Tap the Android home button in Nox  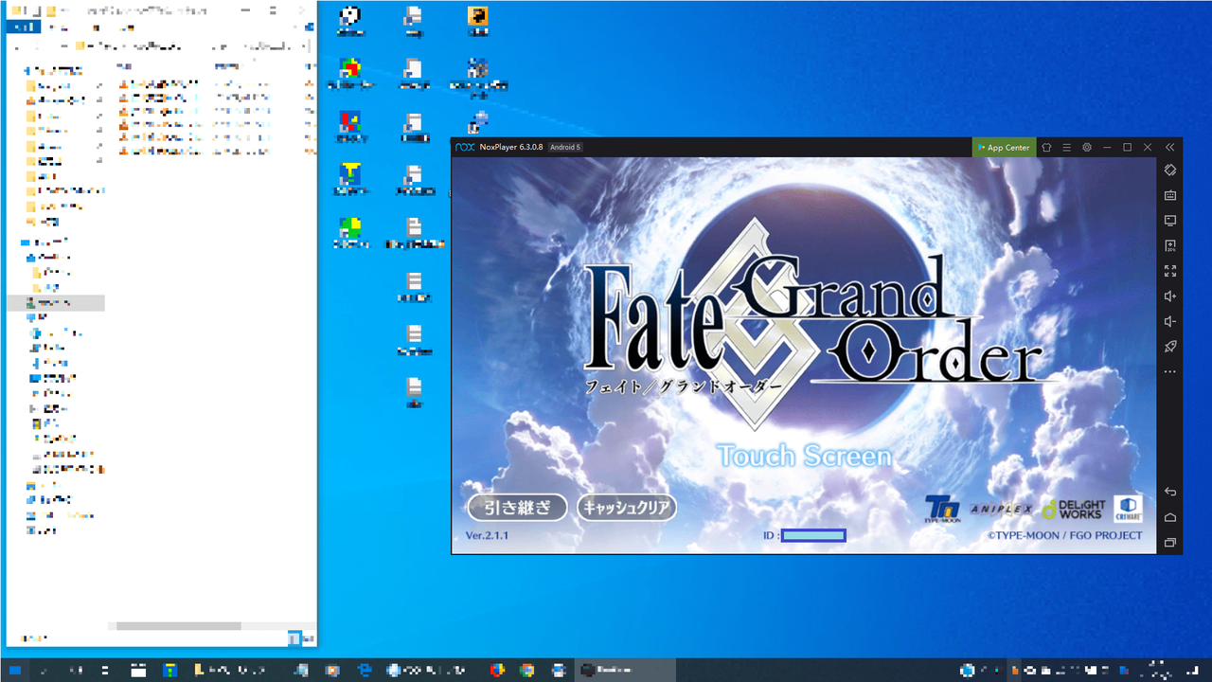click(x=1170, y=517)
